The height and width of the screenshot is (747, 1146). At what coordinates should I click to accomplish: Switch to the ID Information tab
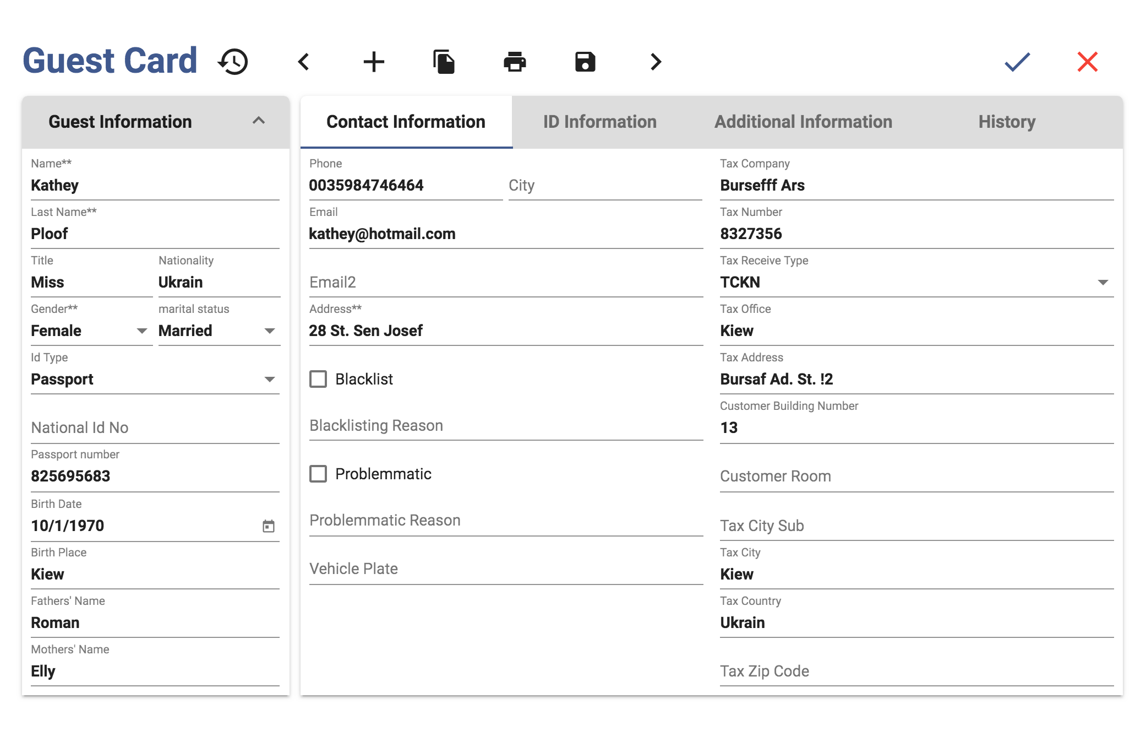[600, 122]
